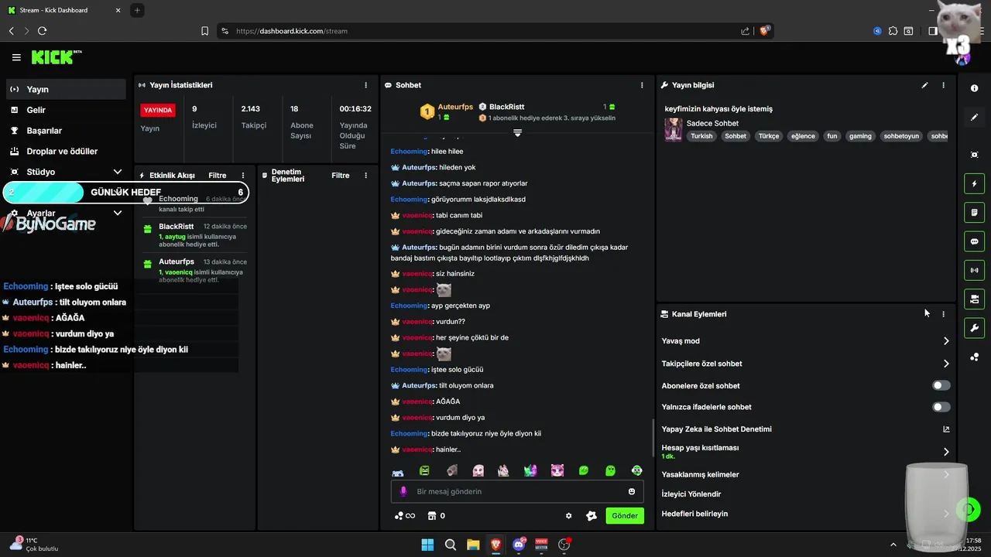
Task: Click Hedefleri belirleyin option
Action: click(805, 514)
